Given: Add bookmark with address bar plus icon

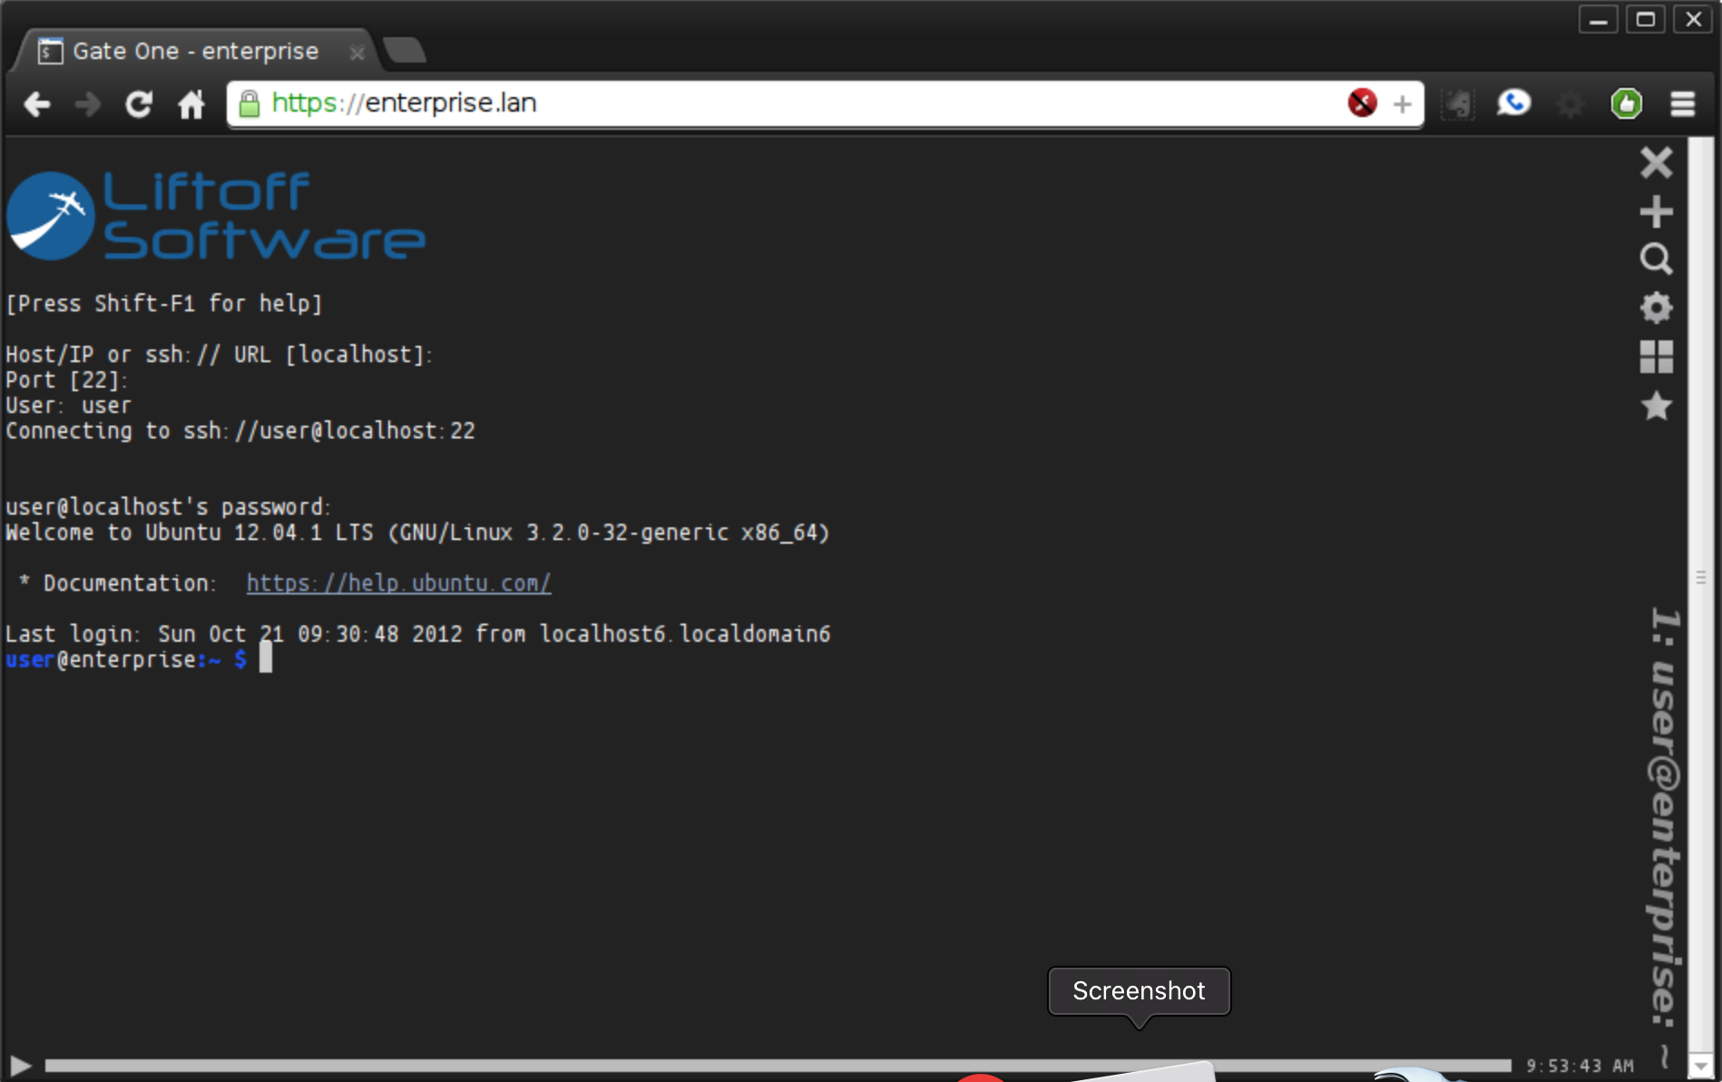Looking at the screenshot, I should (x=1402, y=104).
